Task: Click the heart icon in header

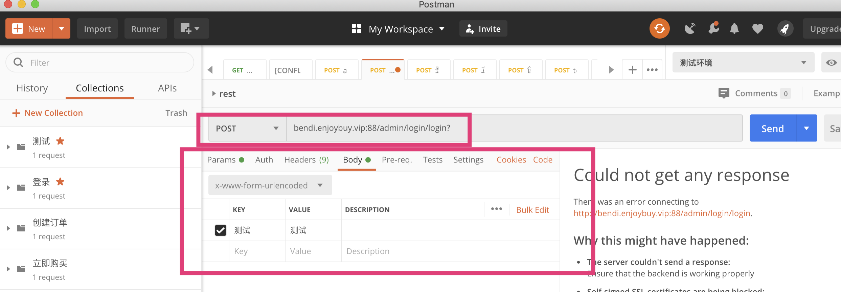Action: [x=757, y=29]
